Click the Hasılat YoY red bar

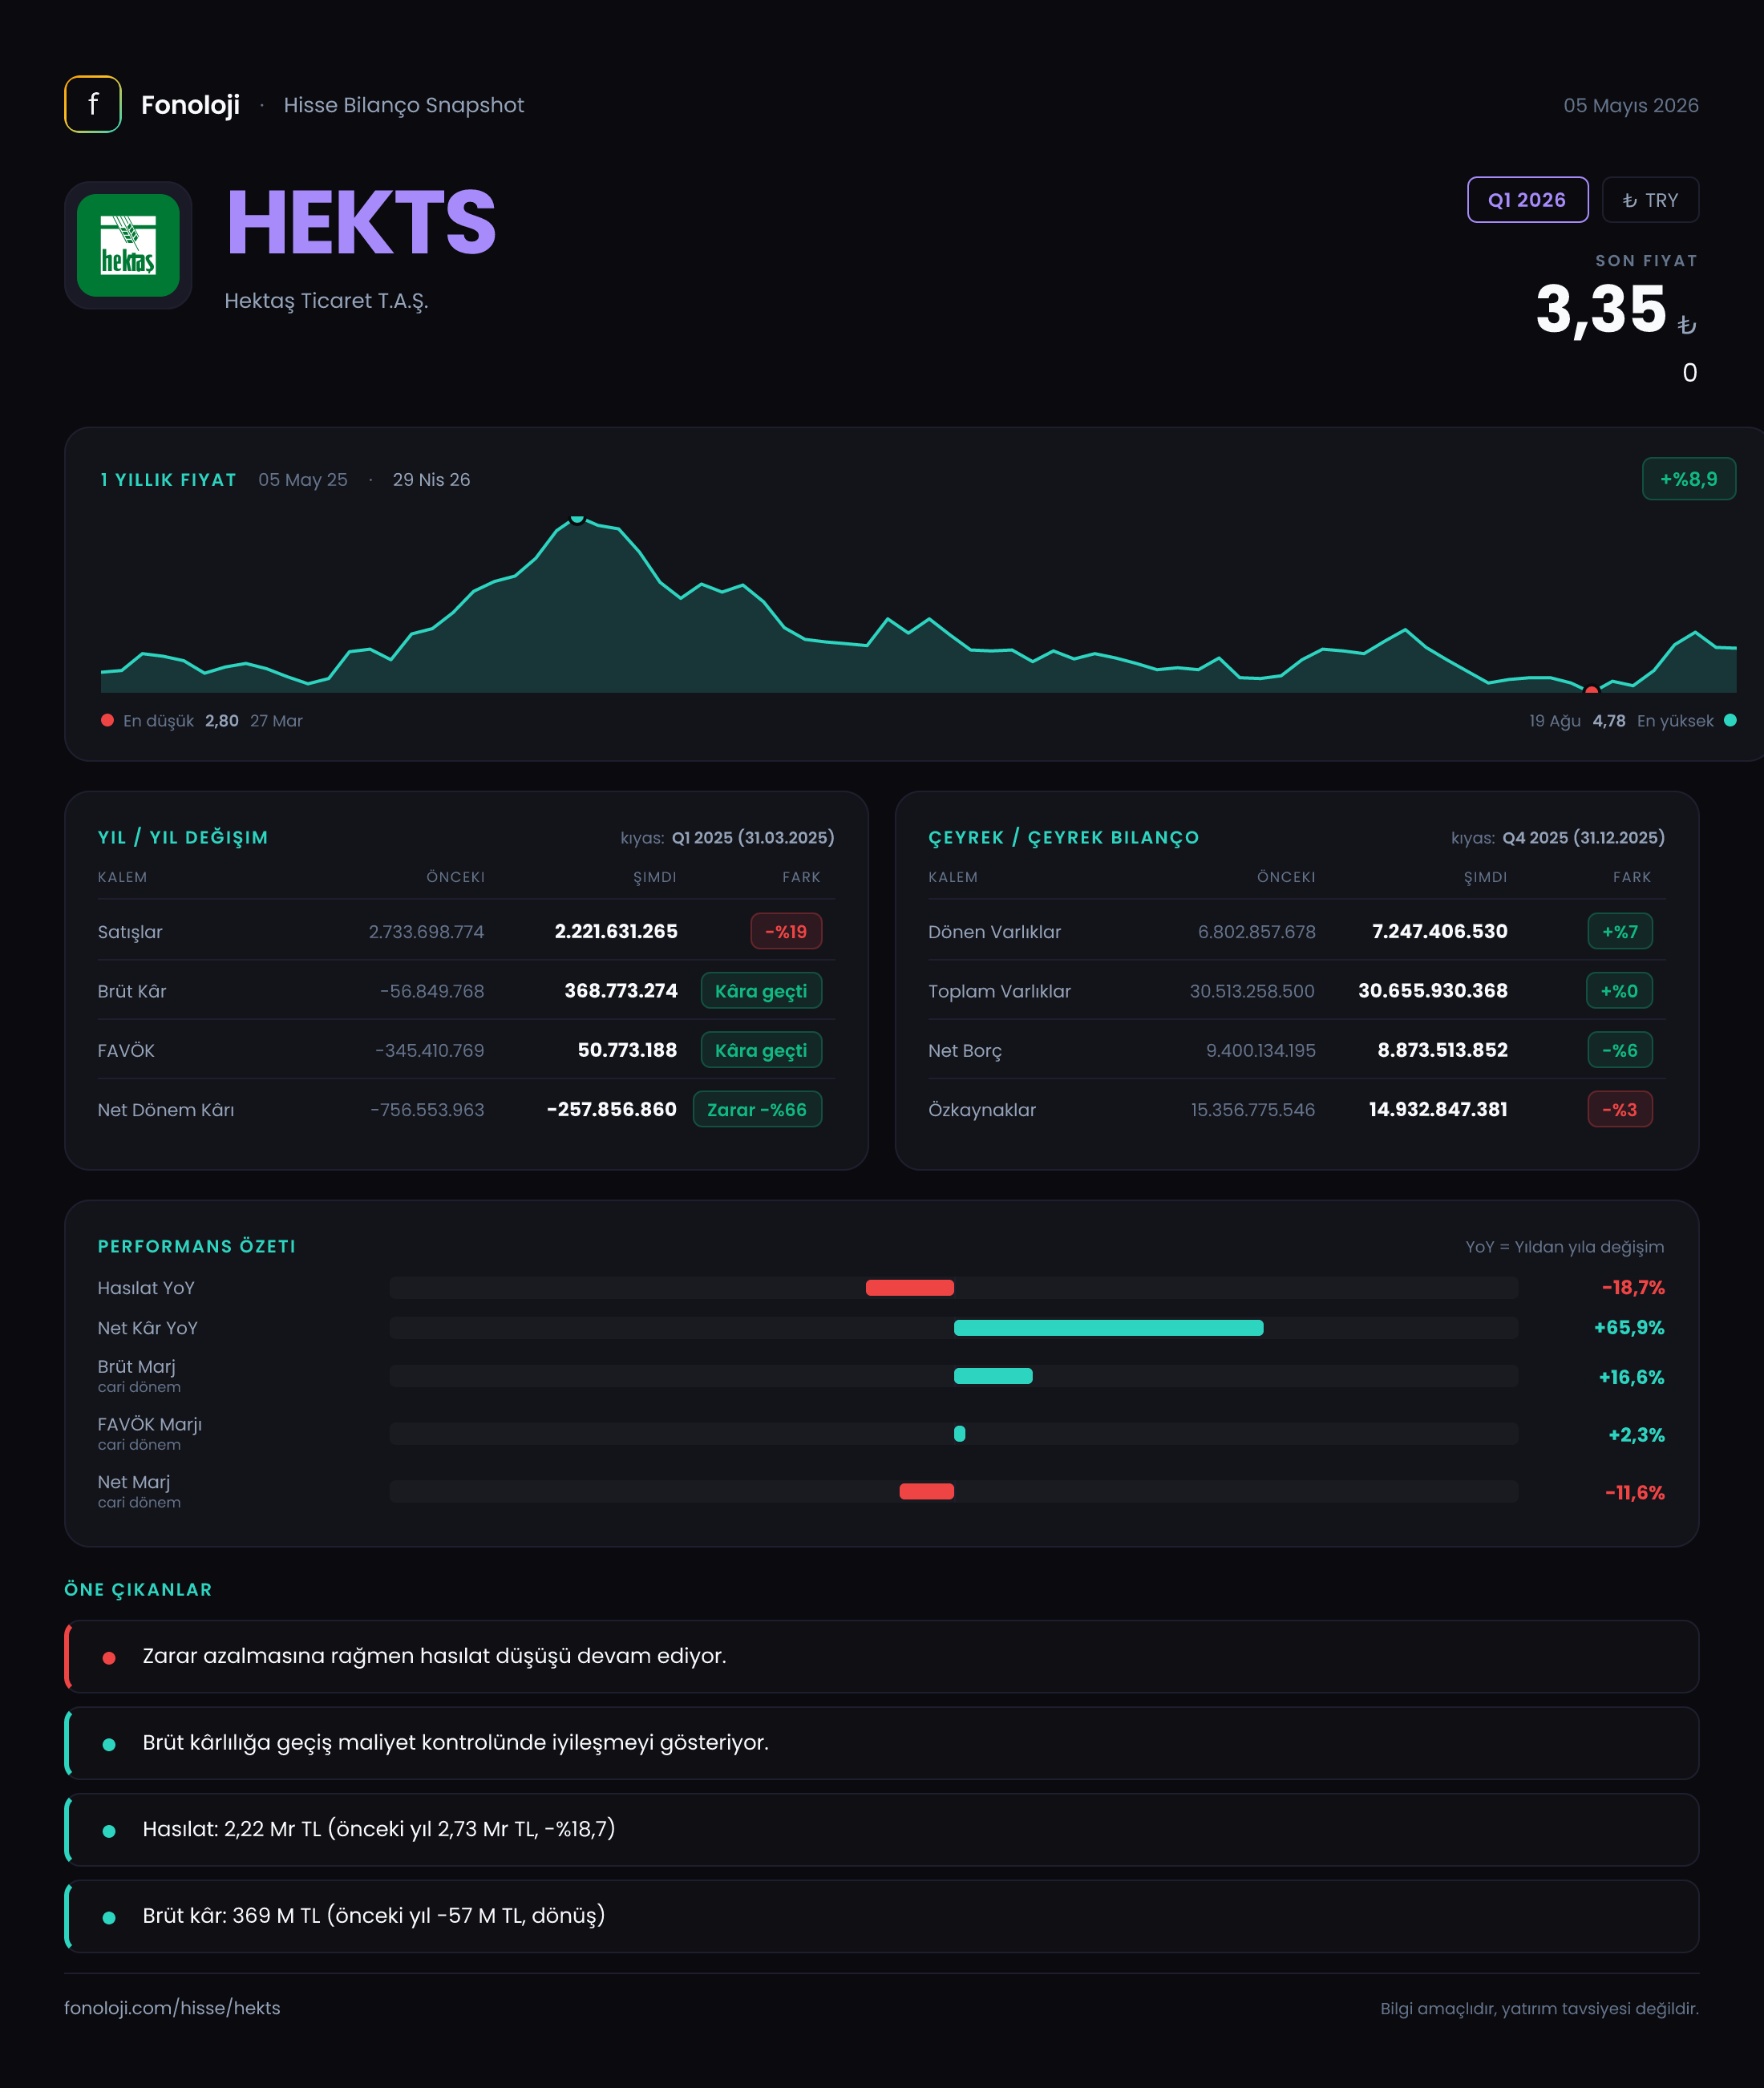pos(909,1288)
